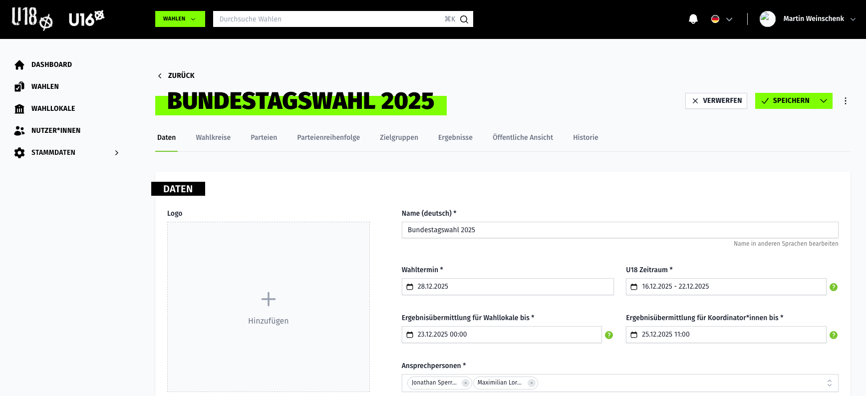Viewport: 866px width, 396px height.
Task: Go to Wahllokale in sidebar
Action: 53,108
